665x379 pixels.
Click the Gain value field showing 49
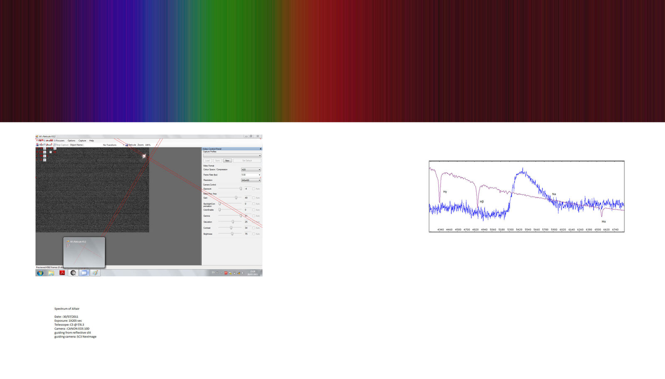click(247, 198)
